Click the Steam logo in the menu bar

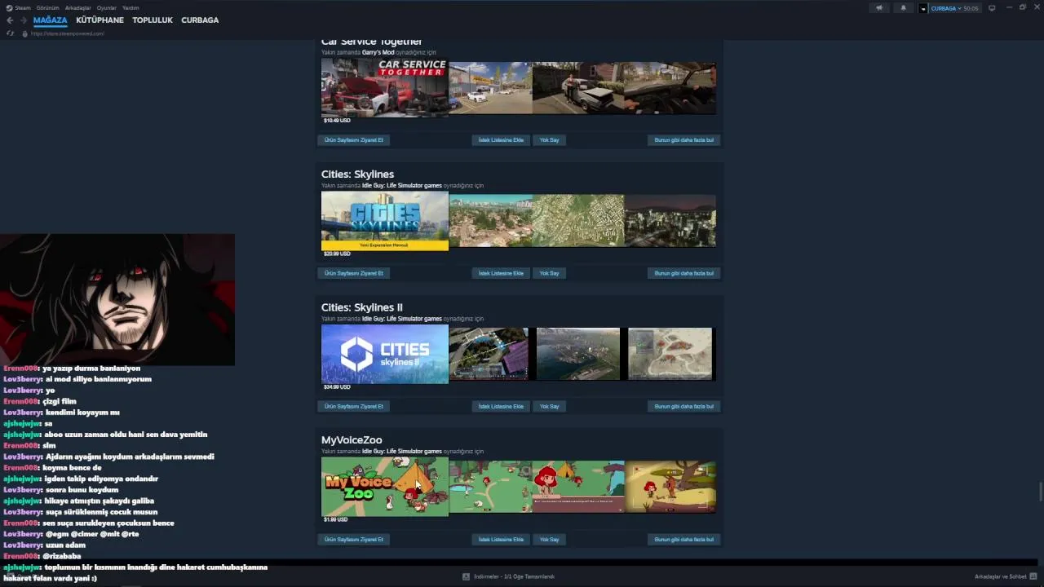9,8
